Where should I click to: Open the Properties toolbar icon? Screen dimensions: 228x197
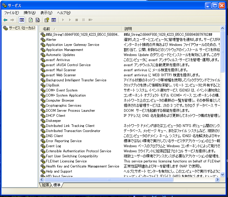point(47,20)
